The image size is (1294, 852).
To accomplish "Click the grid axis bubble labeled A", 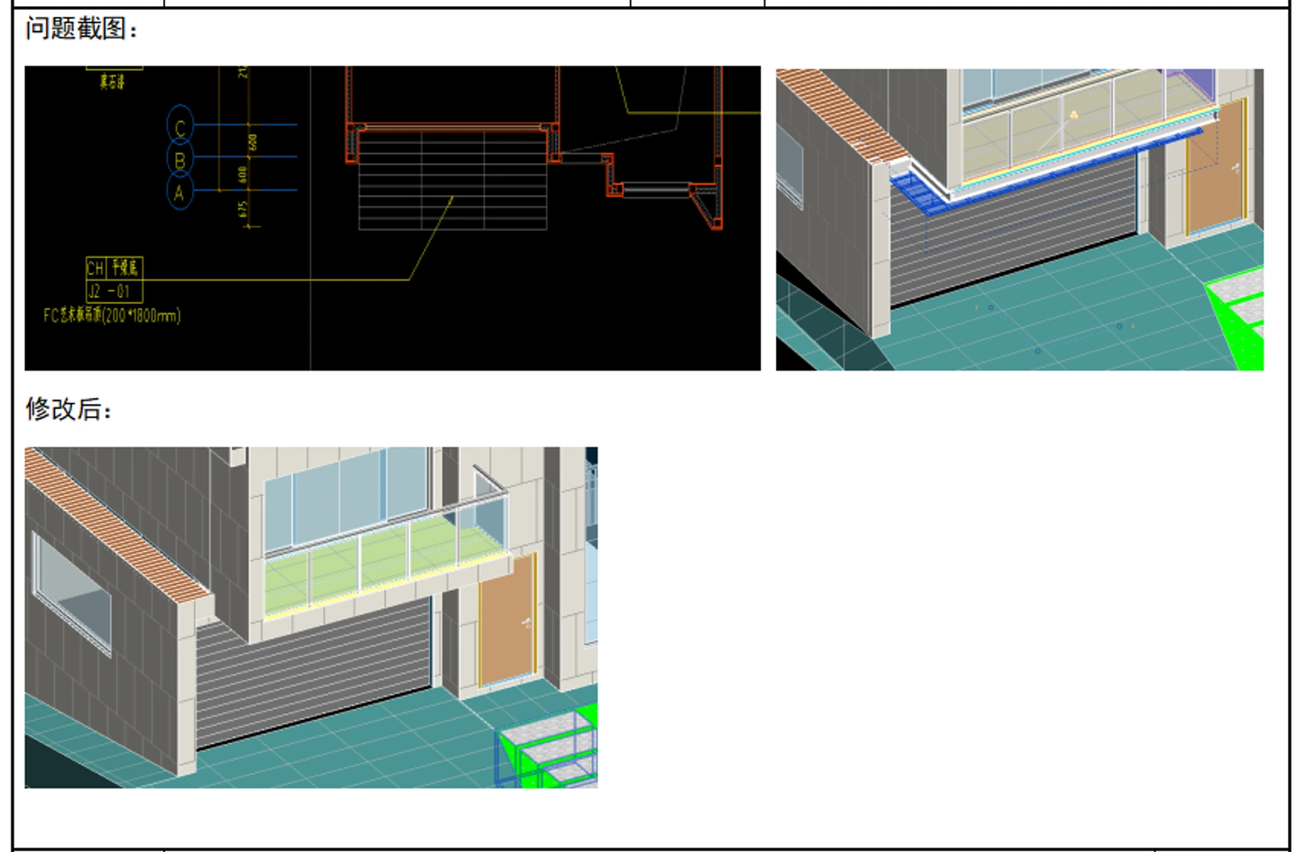I will pyautogui.click(x=180, y=192).
